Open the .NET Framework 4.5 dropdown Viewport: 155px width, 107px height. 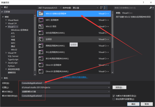tap(50, 8)
